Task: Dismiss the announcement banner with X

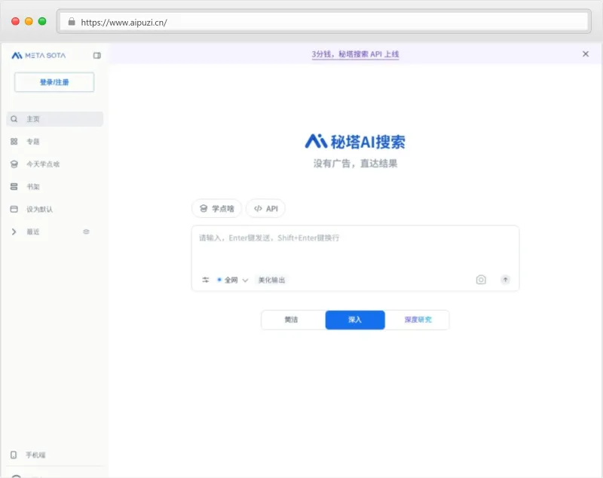Action: [586, 54]
